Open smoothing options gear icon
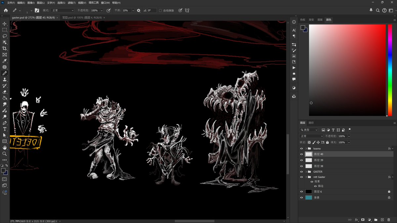The height and width of the screenshot is (223, 397). click(x=139, y=11)
